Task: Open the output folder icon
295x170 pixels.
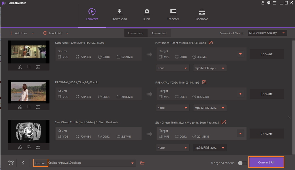Action: [x=142, y=163]
